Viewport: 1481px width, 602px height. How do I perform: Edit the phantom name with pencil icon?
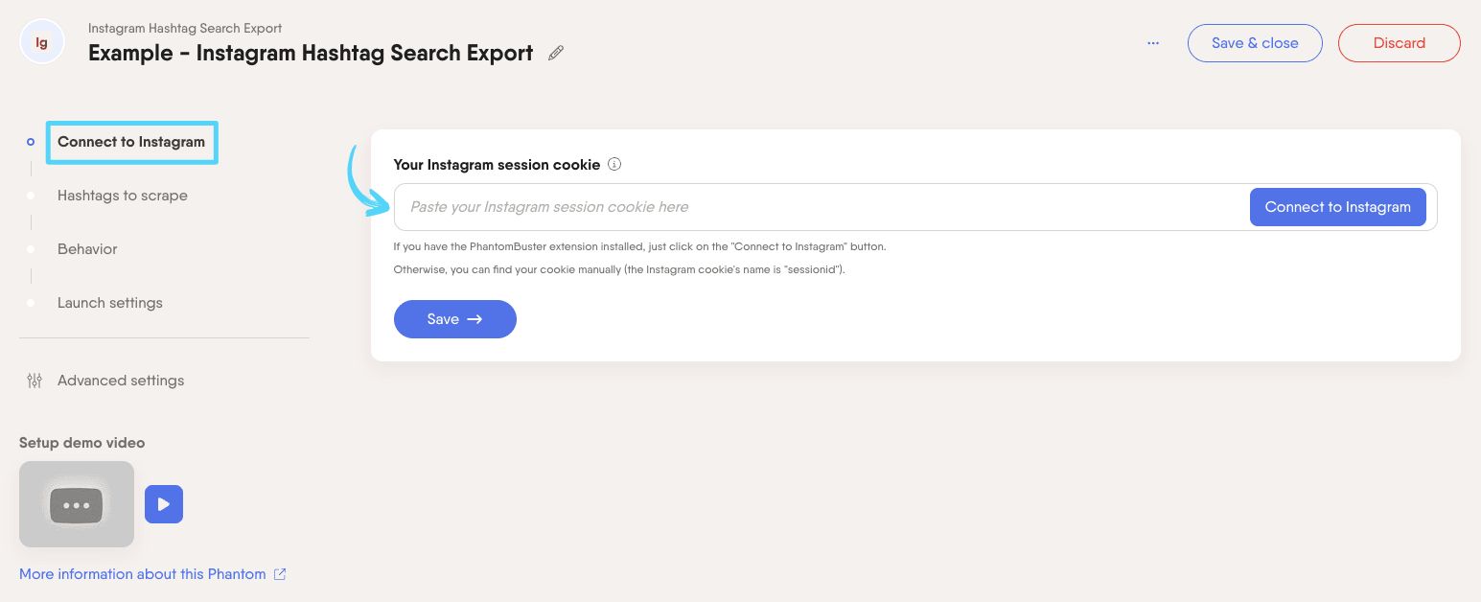tap(556, 54)
